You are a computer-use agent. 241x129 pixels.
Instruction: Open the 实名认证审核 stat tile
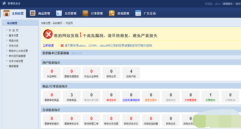[91, 73]
